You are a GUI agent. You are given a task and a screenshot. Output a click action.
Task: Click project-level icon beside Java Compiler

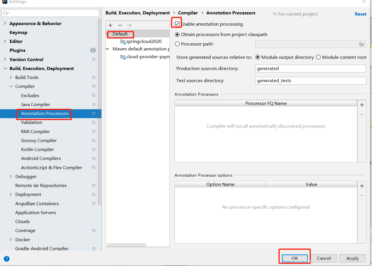coord(94,104)
